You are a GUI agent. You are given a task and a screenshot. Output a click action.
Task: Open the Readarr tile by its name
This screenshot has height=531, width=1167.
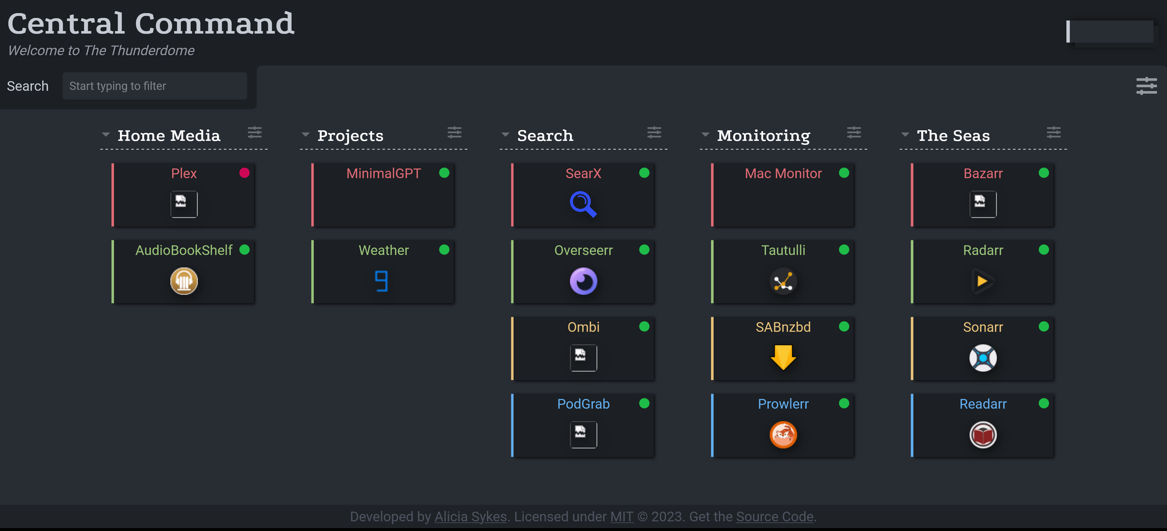point(983,404)
